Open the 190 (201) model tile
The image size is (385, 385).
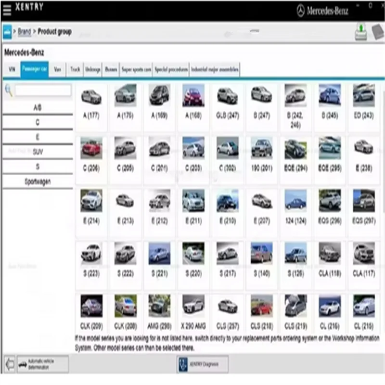262,160
